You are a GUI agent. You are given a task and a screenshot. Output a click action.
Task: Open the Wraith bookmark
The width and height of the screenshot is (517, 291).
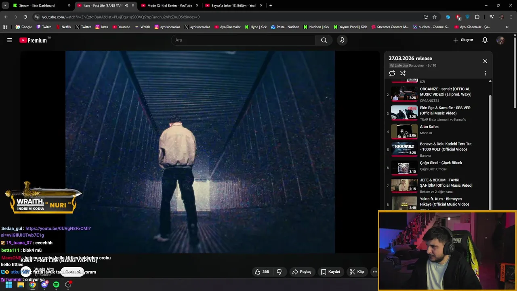(142, 27)
